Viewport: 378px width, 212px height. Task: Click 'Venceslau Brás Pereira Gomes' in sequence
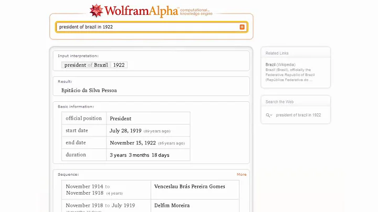[x=190, y=186]
